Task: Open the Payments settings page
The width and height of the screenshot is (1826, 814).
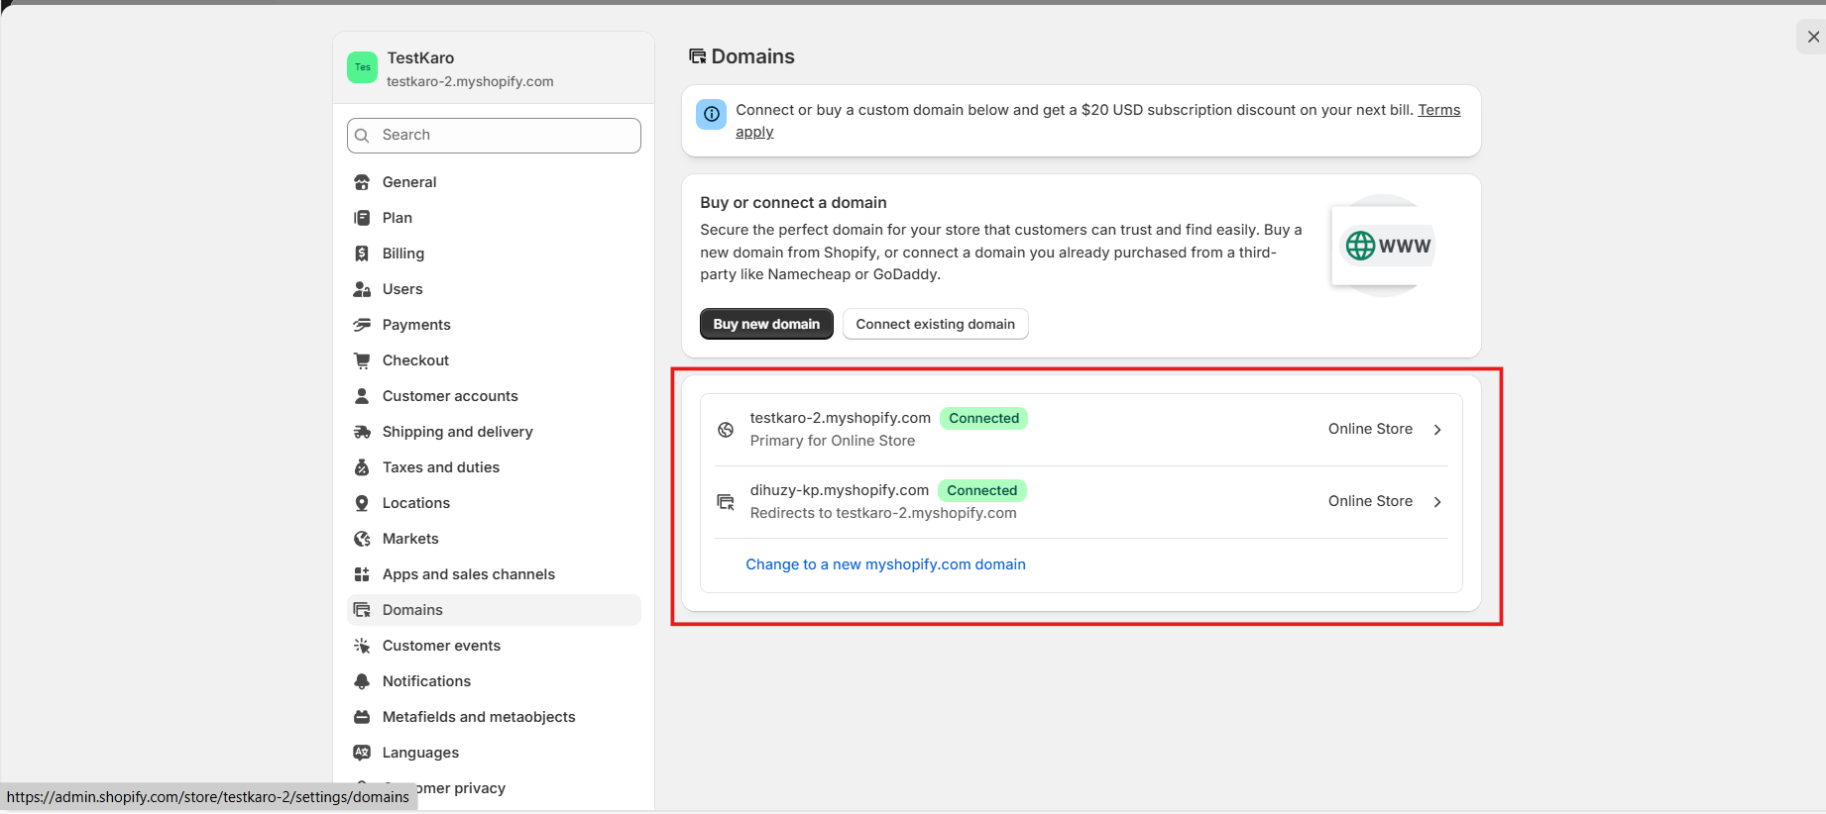Action: 415,325
